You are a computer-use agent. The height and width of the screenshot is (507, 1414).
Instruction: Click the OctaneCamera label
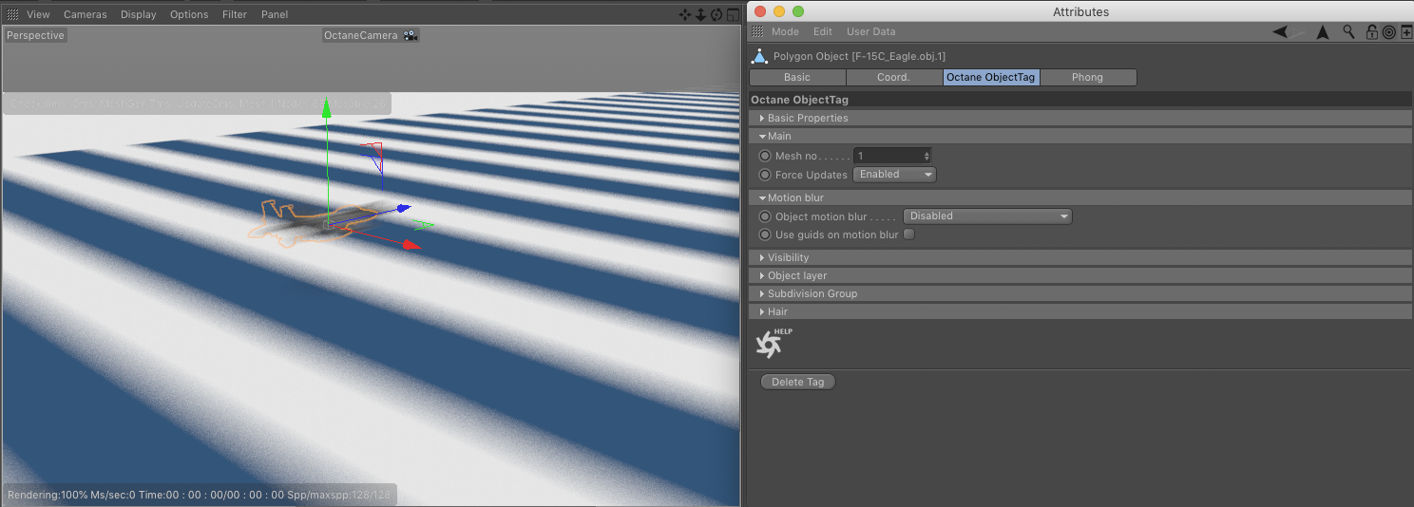[361, 35]
